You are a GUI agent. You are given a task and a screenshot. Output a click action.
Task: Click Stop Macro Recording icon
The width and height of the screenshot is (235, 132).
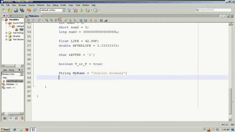click(x=95, y=20)
